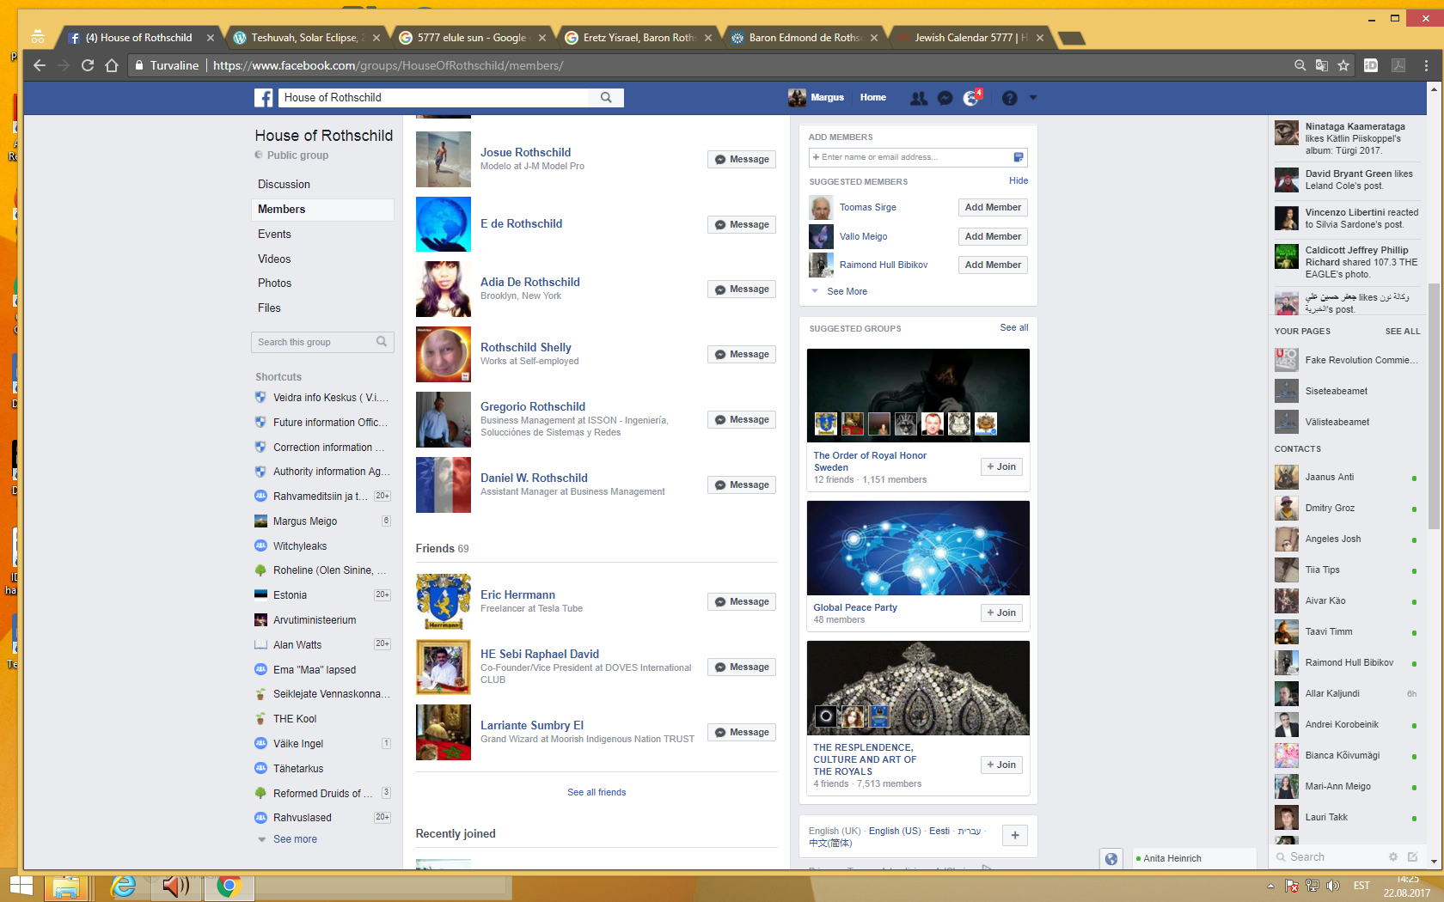Open the See all friends link
1444x902 pixels.
(597, 793)
